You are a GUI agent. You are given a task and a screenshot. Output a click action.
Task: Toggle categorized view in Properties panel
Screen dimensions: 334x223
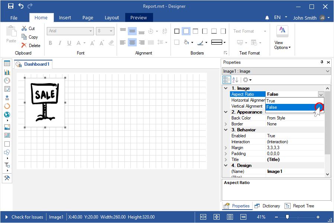tap(226, 80)
